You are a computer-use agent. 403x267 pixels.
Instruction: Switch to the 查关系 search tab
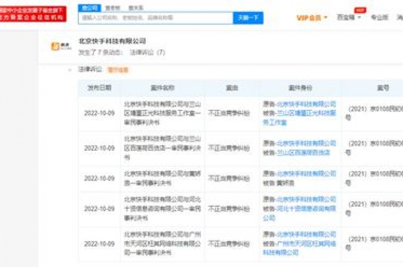136,8
